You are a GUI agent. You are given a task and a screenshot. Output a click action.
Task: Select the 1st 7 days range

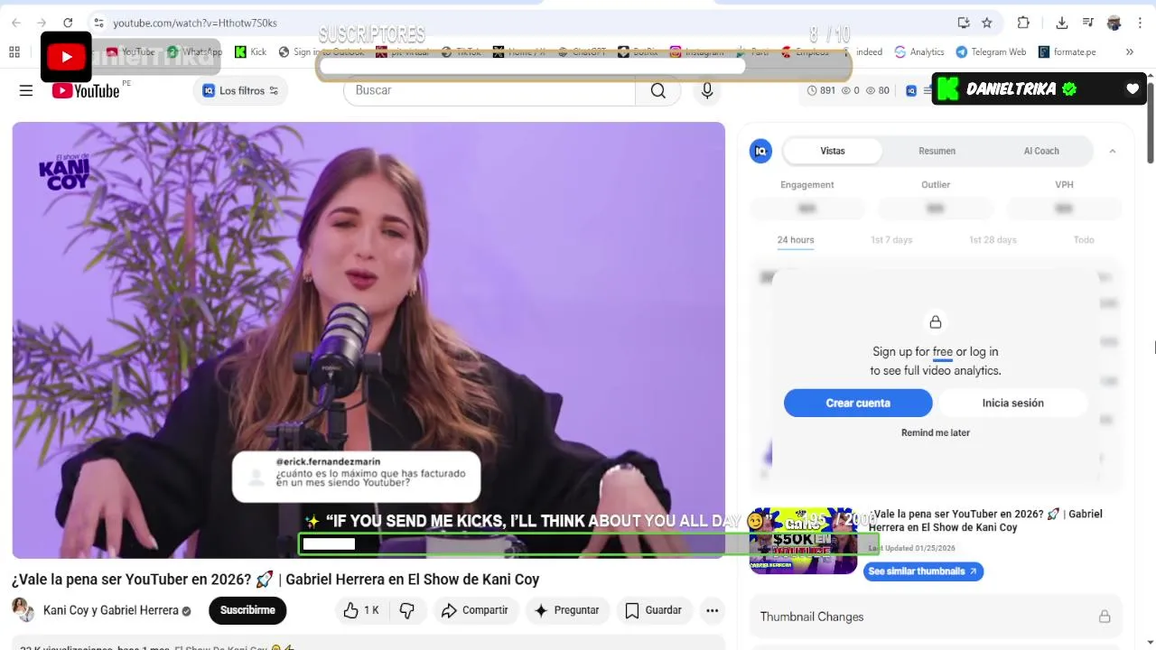(891, 240)
